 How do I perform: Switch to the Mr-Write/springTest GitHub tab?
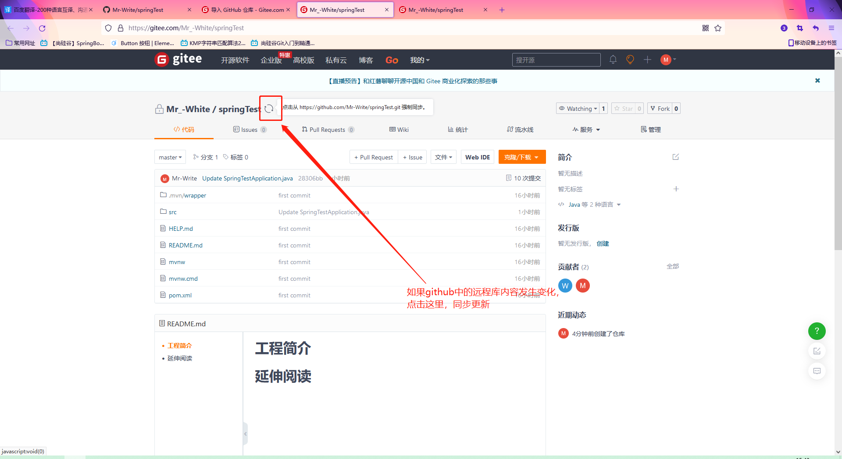[146, 10]
